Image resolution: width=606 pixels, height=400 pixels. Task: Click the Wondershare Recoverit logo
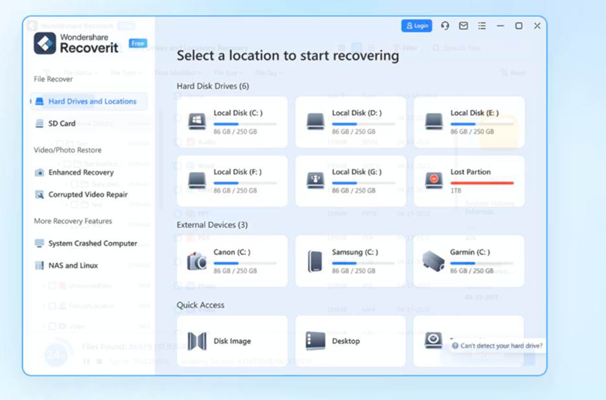click(x=76, y=43)
